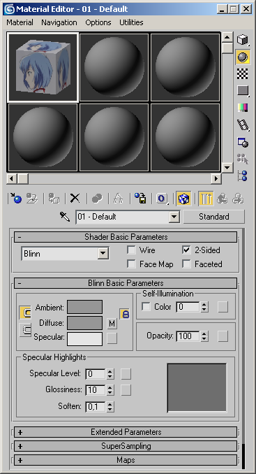Click Go Forward to Sibling icon
The width and height of the screenshot is (256, 474).
(238, 199)
